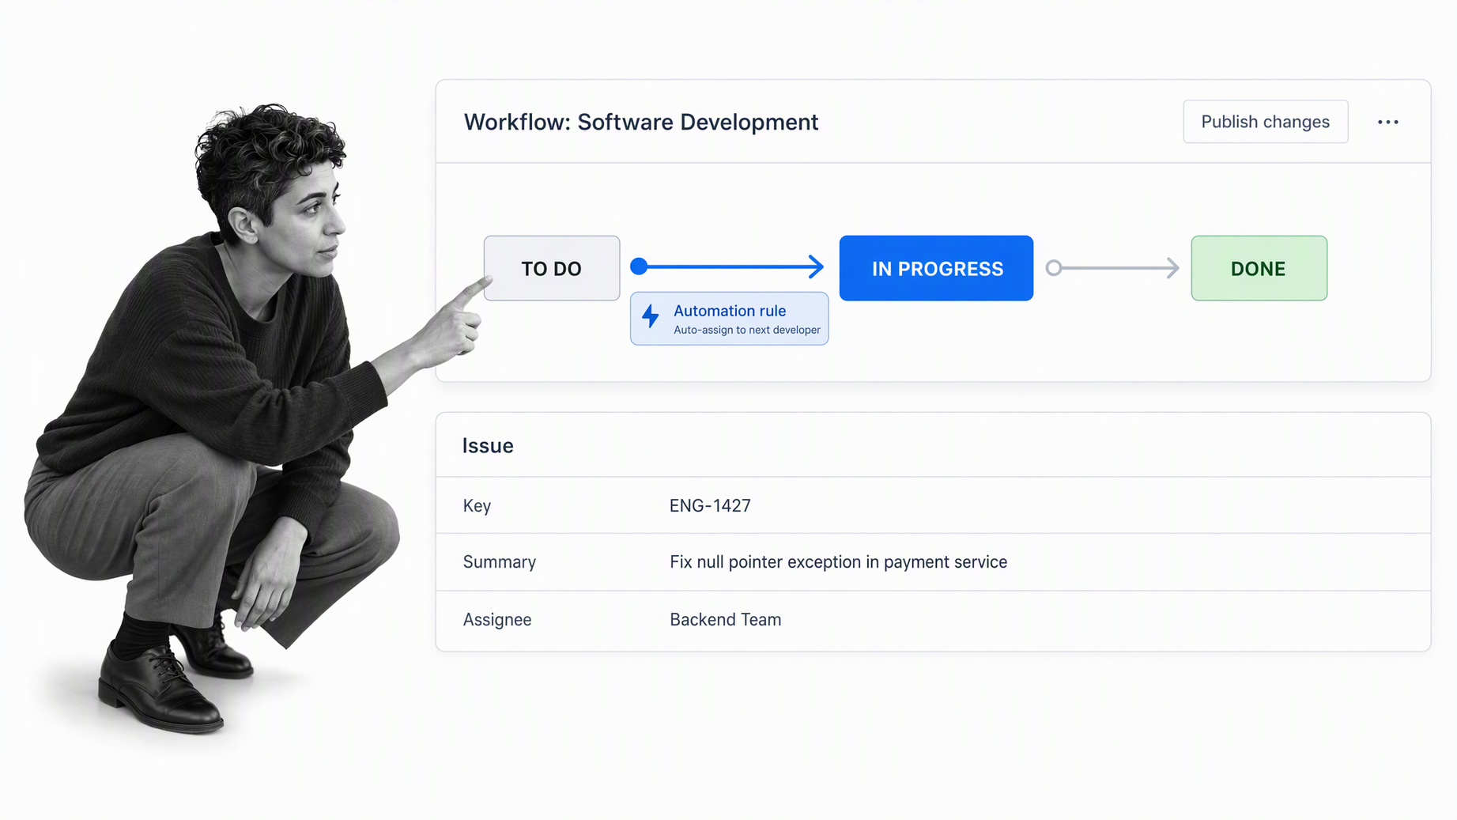Select the DONE status box
1457x820 pixels.
[x=1259, y=268]
